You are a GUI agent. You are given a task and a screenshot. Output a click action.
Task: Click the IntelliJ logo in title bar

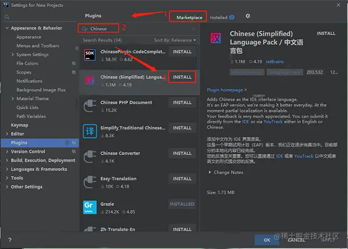coord(6,5)
